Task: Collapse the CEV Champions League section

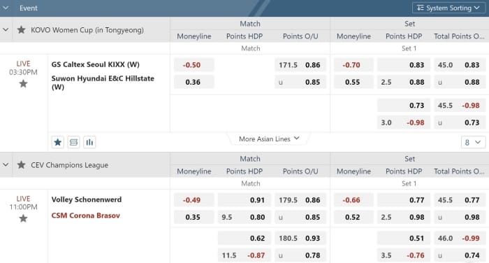Action: [6, 164]
